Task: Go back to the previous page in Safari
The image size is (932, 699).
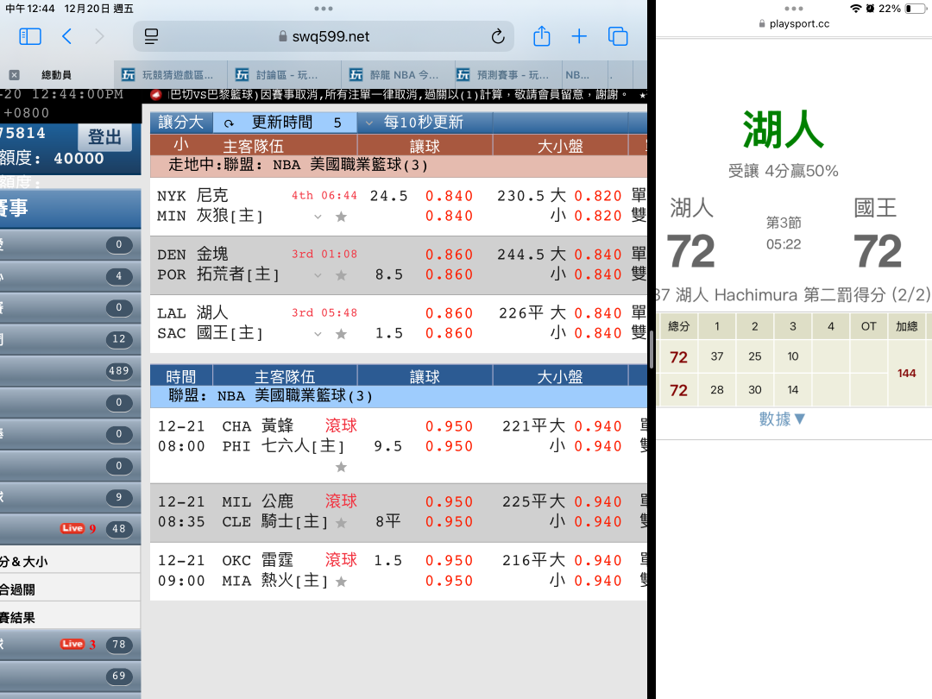Action: [67, 37]
